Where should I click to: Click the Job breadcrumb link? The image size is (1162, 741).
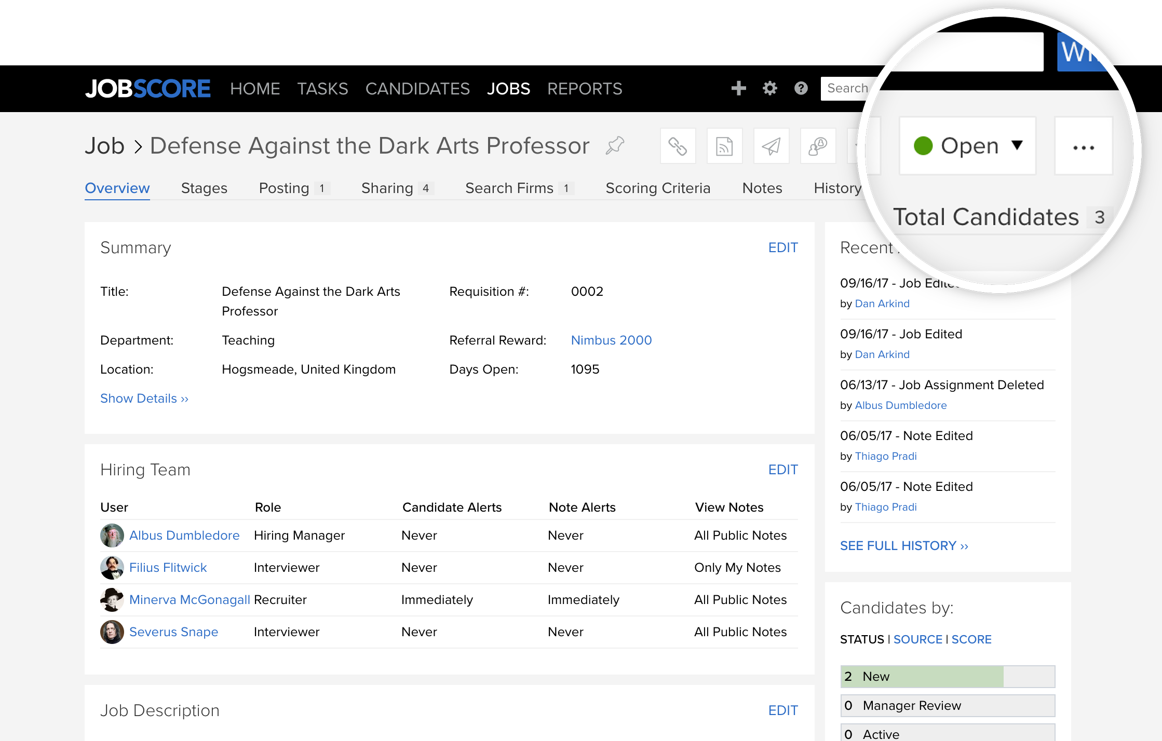pyautogui.click(x=105, y=146)
